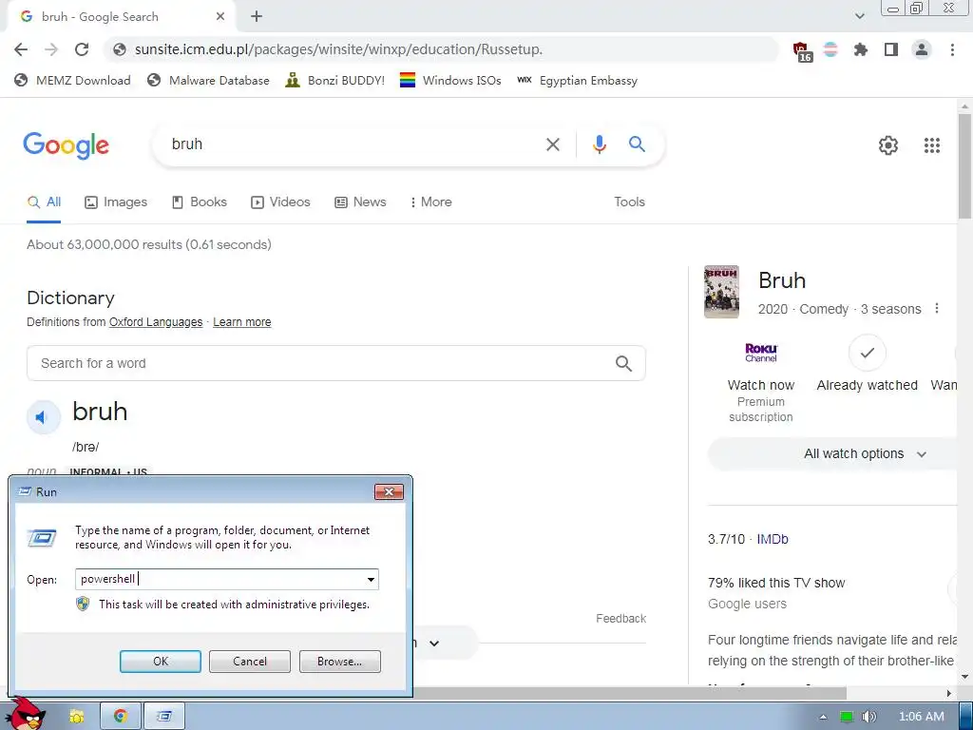Open the Bruh panel three-dot options
The height and width of the screenshot is (730, 973).
click(x=937, y=309)
